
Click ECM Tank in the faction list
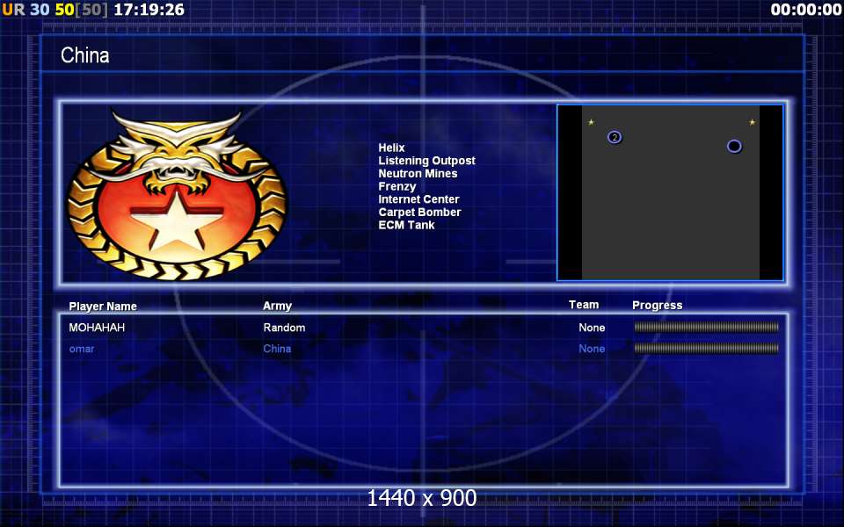point(406,226)
